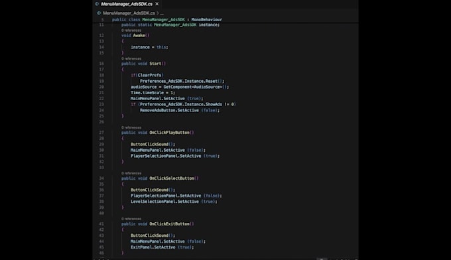Click 'MainMenuPanel.SetActive (false);' on line 44

[x=168, y=241]
